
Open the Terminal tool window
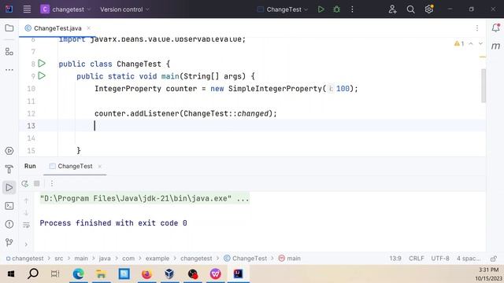coord(9,206)
